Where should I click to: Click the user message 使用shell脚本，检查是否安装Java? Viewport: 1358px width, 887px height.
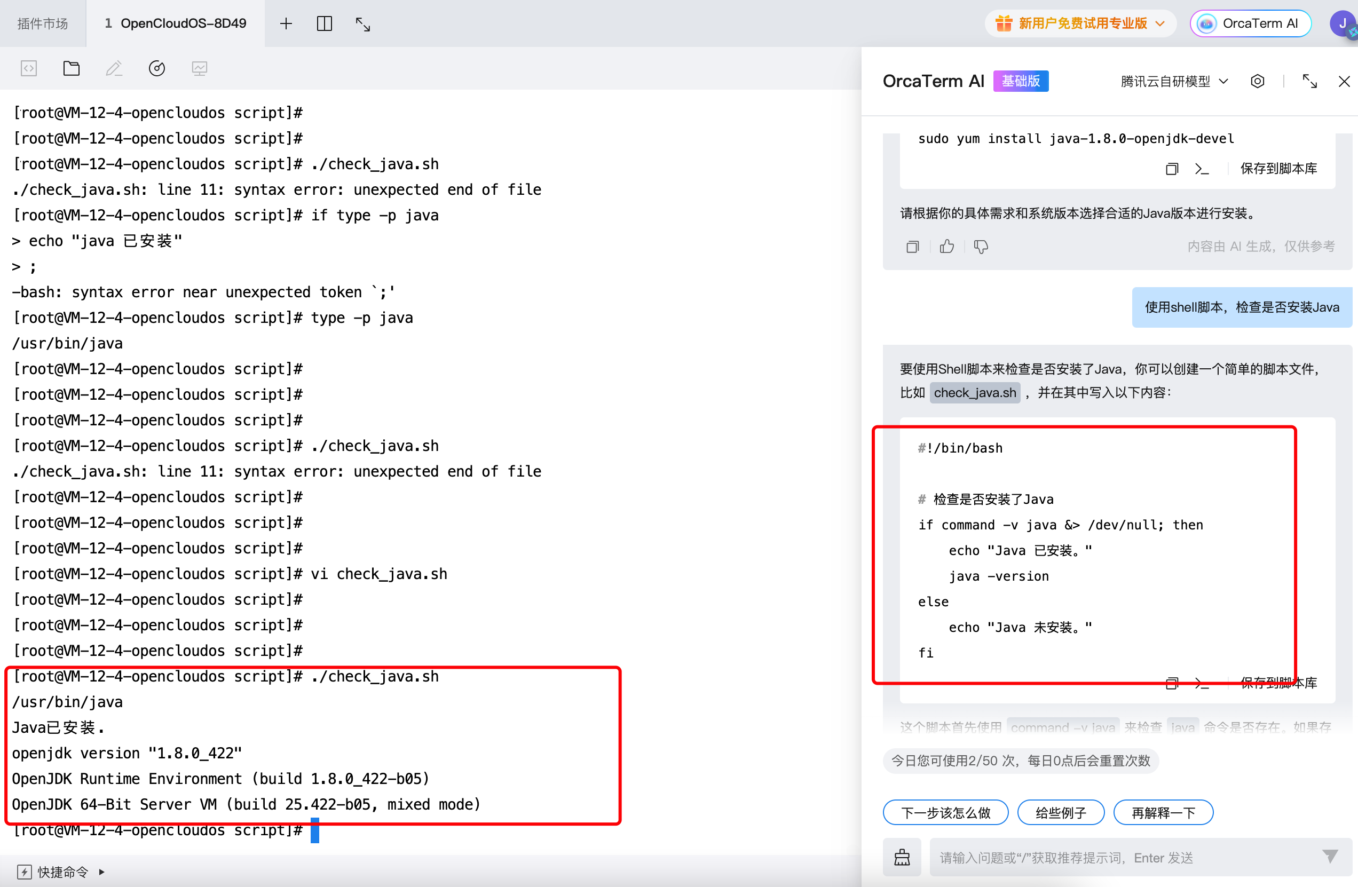(x=1242, y=307)
